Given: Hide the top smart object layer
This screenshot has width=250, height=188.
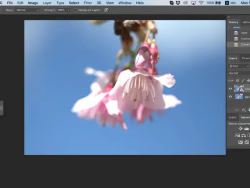Looking at the screenshot, I should point(230,89).
